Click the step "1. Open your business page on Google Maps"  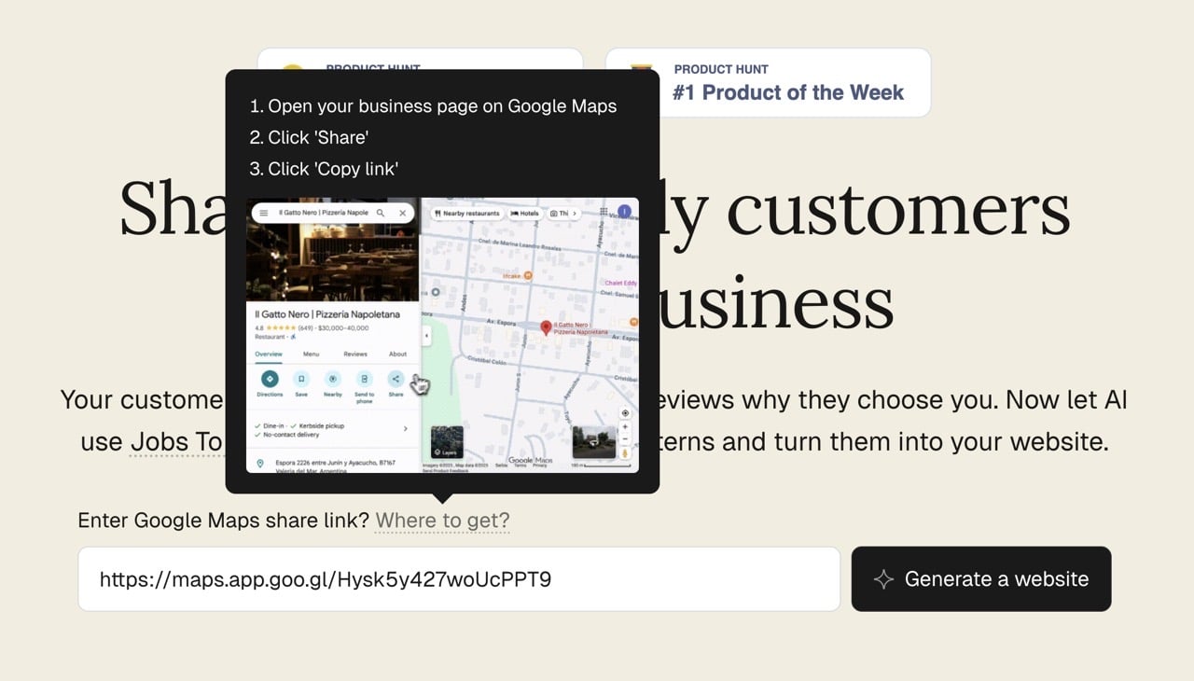(433, 106)
